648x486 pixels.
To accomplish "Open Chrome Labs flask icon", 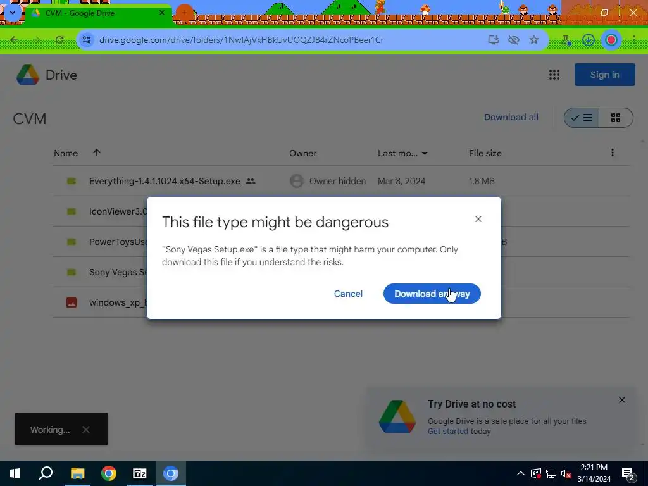I will click(566, 40).
